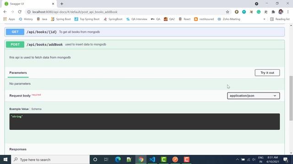Click the Chrome media control circle icon

click(256, 4)
